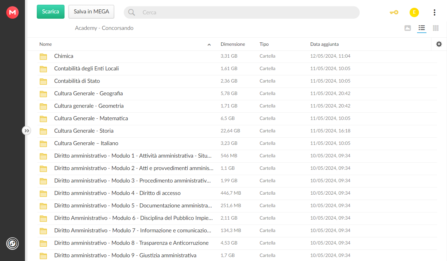Open column settings gear icon

[x=439, y=44]
